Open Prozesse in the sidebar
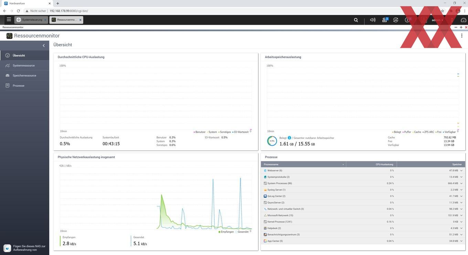This screenshot has width=468, height=255. [x=24, y=86]
